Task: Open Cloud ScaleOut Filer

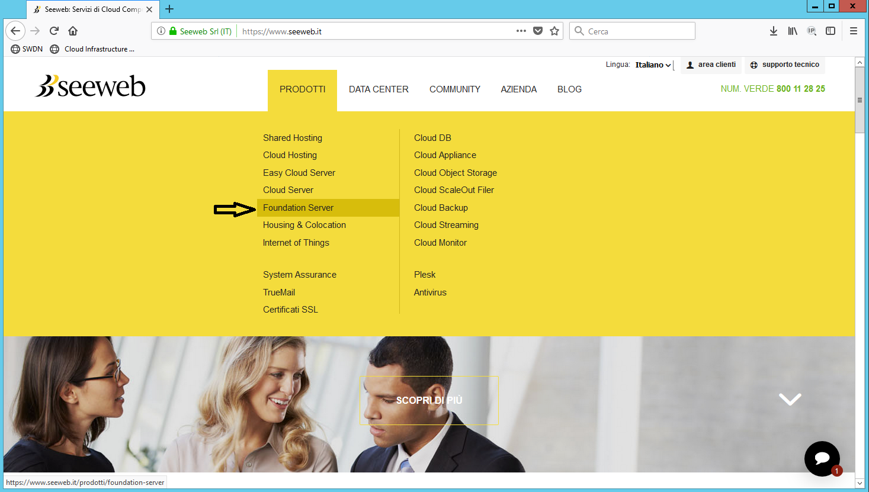Action: [454, 190]
